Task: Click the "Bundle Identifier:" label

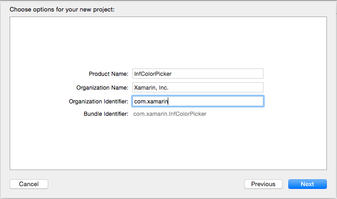Action: [106, 114]
